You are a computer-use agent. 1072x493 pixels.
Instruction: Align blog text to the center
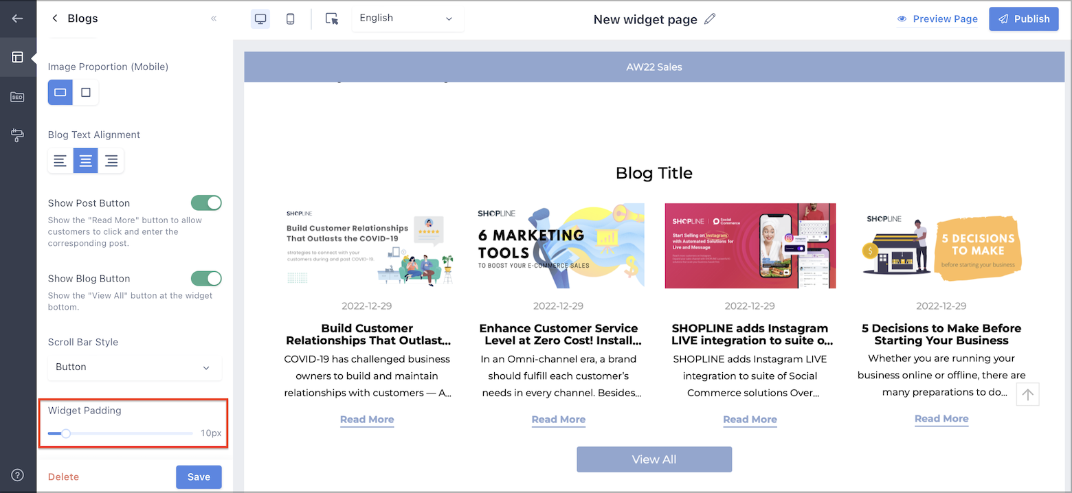(x=86, y=161)
